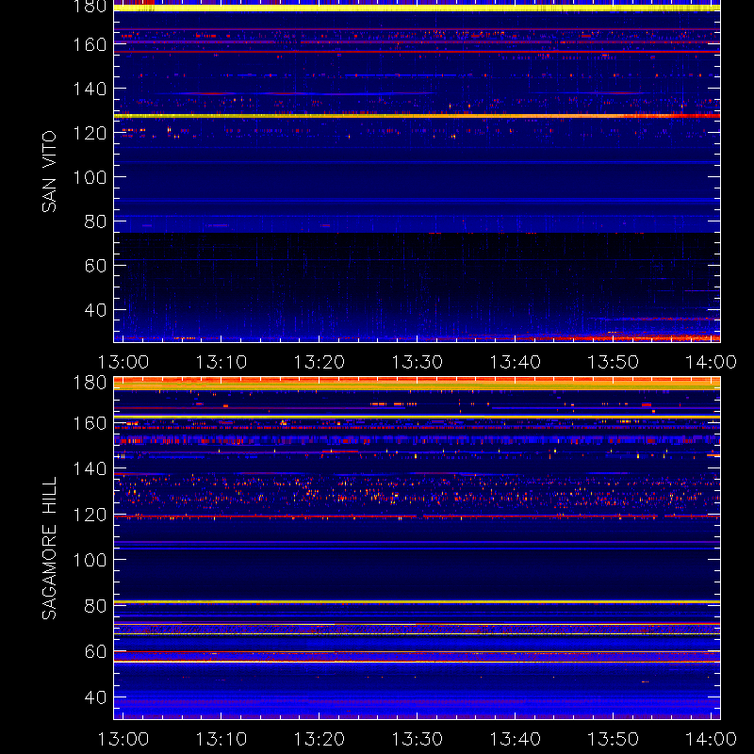754x754 pixels.
Task: Click the 14:00 time label of San Vito plot
Action: coord(712,362)
